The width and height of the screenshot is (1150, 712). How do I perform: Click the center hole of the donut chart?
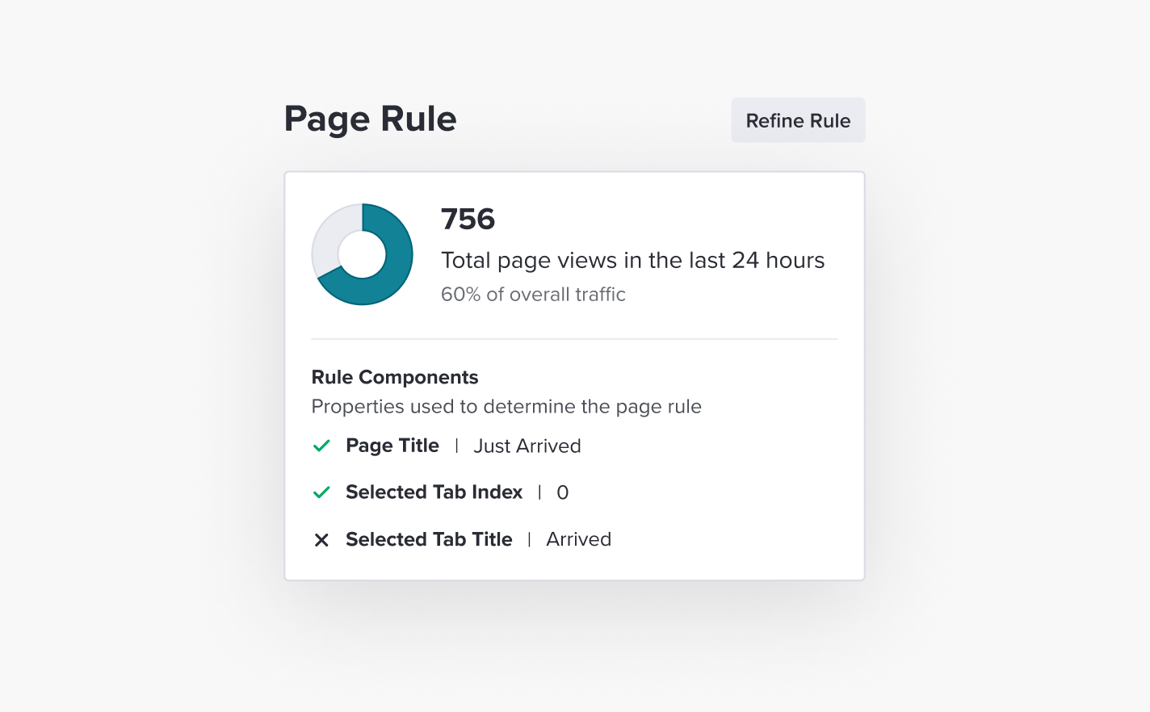tap(362, 253)
